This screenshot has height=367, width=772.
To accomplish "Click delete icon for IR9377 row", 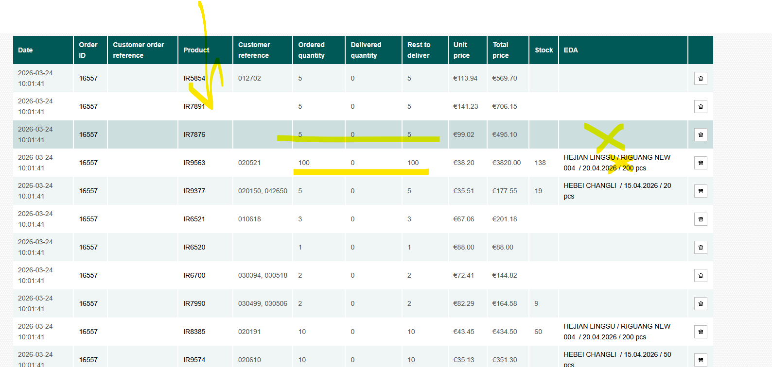I will click(x=701, y=191).
